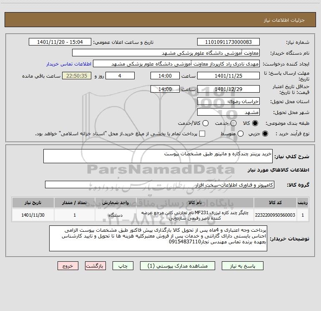This screenshot has height=311, width=321.
Task: Click the تعداد / مقدار column header
Action: [x=75, y=202]
